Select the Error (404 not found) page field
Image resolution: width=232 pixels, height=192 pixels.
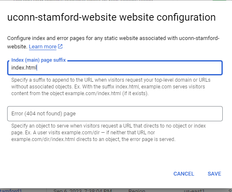[115, 114]
